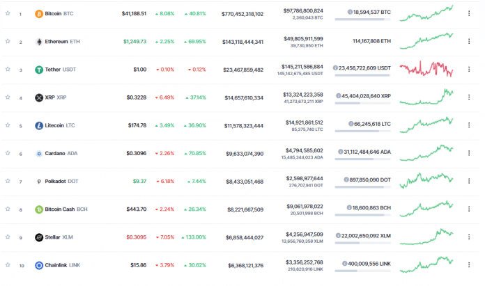485x286 pixels.
Task: Open the options menu for Polkadot row
Action: 469,181
